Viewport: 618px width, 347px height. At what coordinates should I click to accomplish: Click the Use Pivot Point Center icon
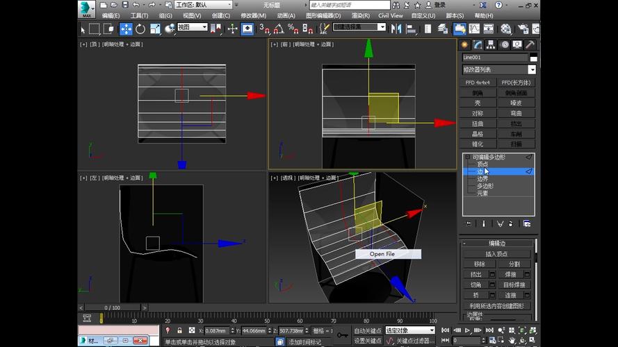point(216,29)
